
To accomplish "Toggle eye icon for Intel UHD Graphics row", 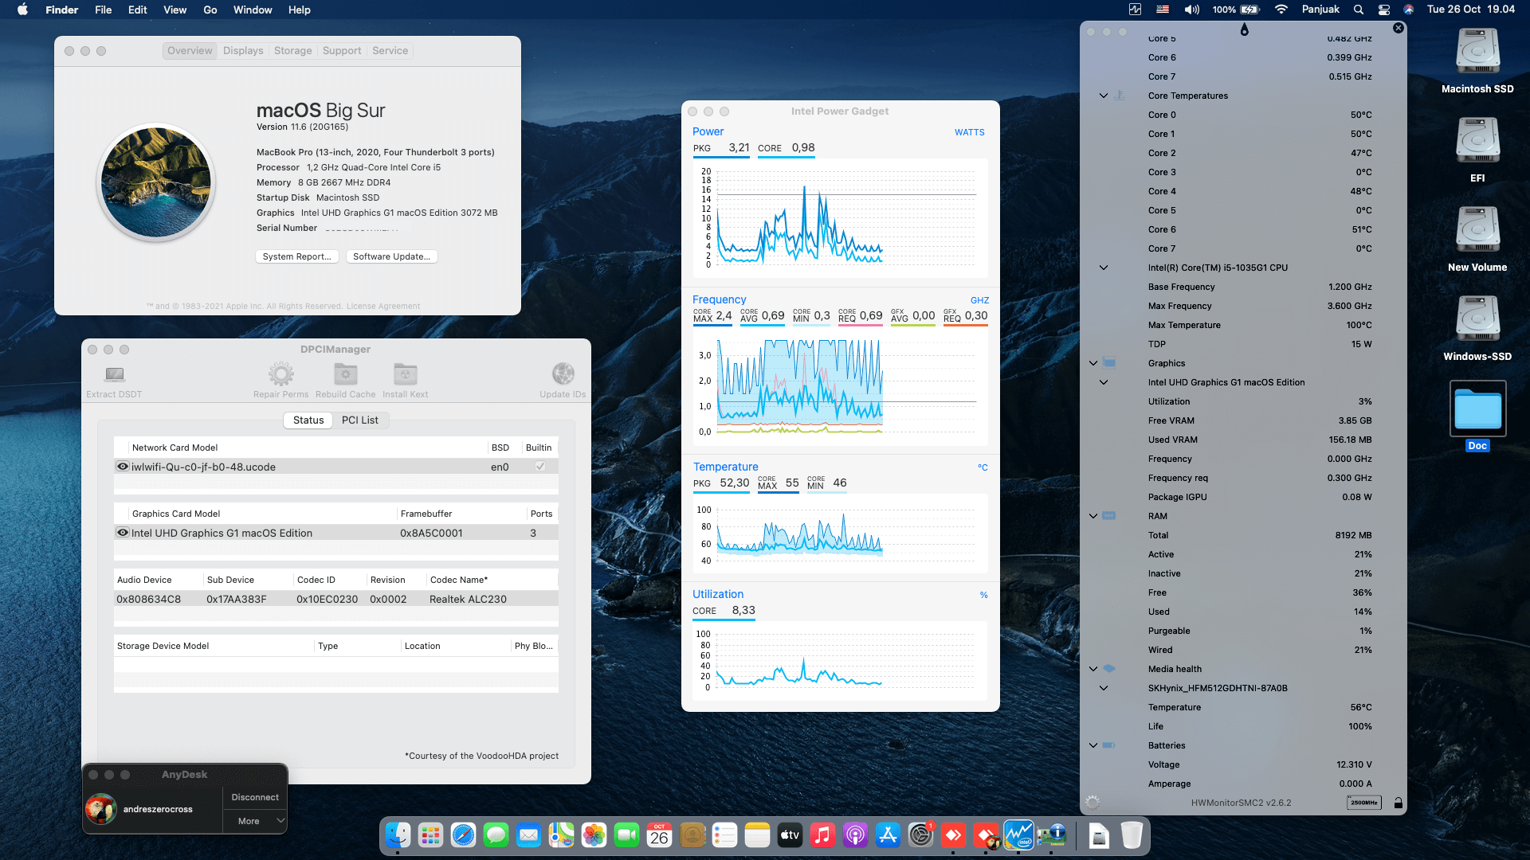I will click(x=123, y=533).
